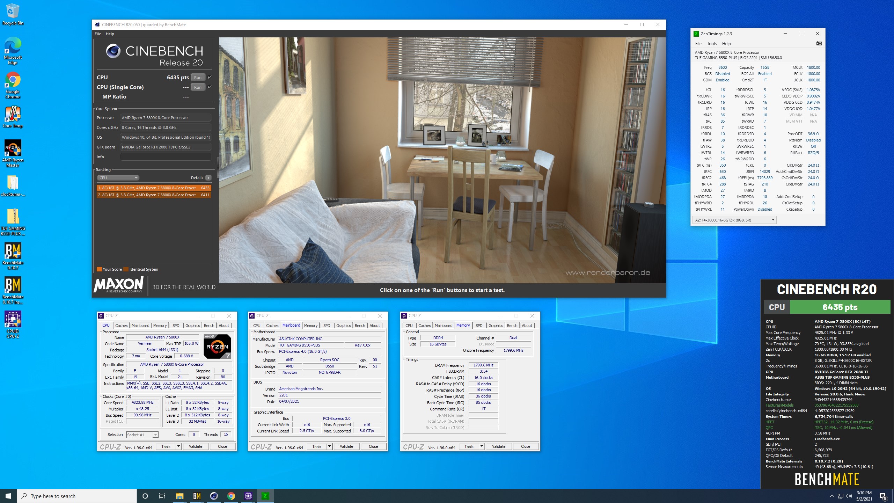
Task: Click the Windows Start button
Action: pos(8,496)
